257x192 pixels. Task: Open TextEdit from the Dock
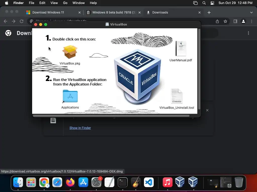(109, 182)
